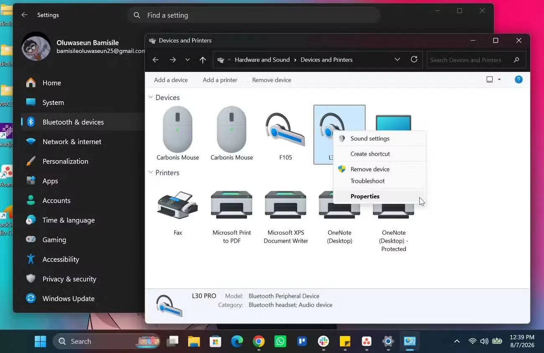Open Home in Settings sidebar
This screenshot has width=544, height=353.
[82, 83]
